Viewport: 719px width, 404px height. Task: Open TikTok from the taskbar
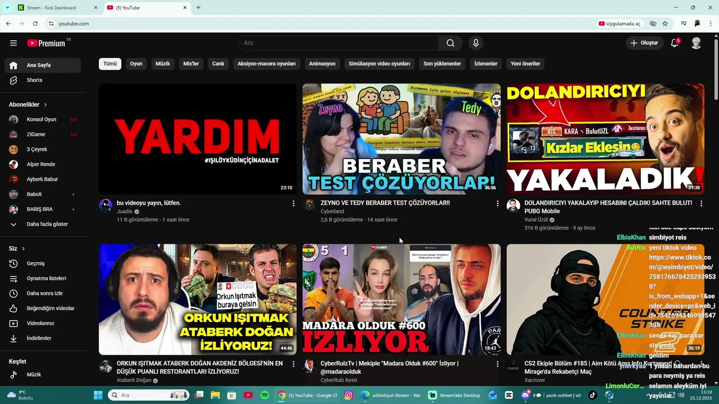point(593,395)
